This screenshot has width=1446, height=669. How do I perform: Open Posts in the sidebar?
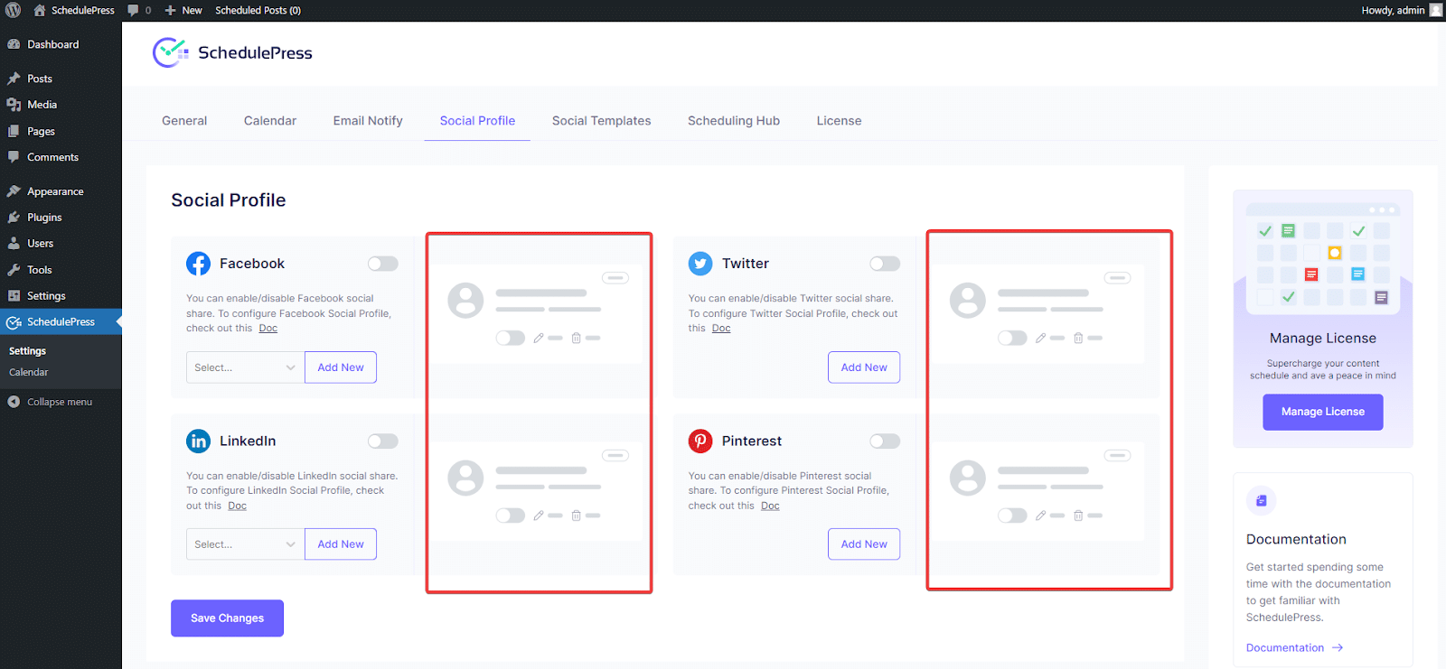point(61,79)
